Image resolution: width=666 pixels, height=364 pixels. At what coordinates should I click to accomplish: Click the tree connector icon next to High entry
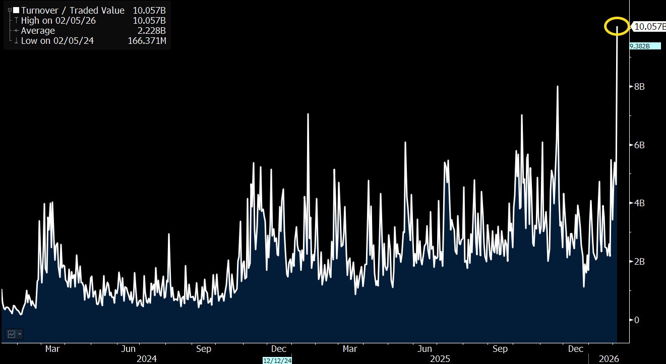11,20
